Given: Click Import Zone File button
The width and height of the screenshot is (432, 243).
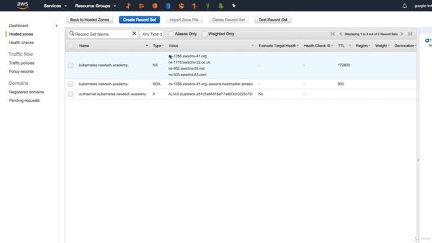Looking at the screenshot, I should point(184,20).
